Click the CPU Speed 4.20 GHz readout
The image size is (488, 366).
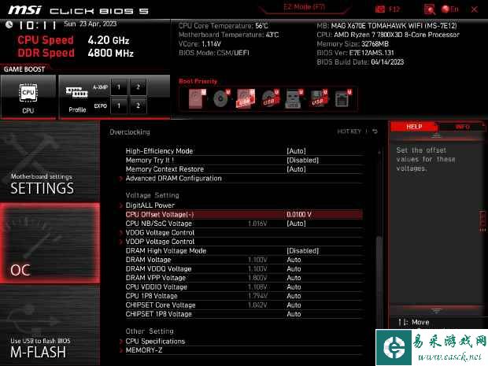73,40
